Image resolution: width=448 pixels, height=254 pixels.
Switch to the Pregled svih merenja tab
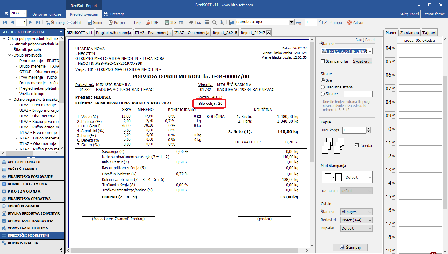(113, 33)
